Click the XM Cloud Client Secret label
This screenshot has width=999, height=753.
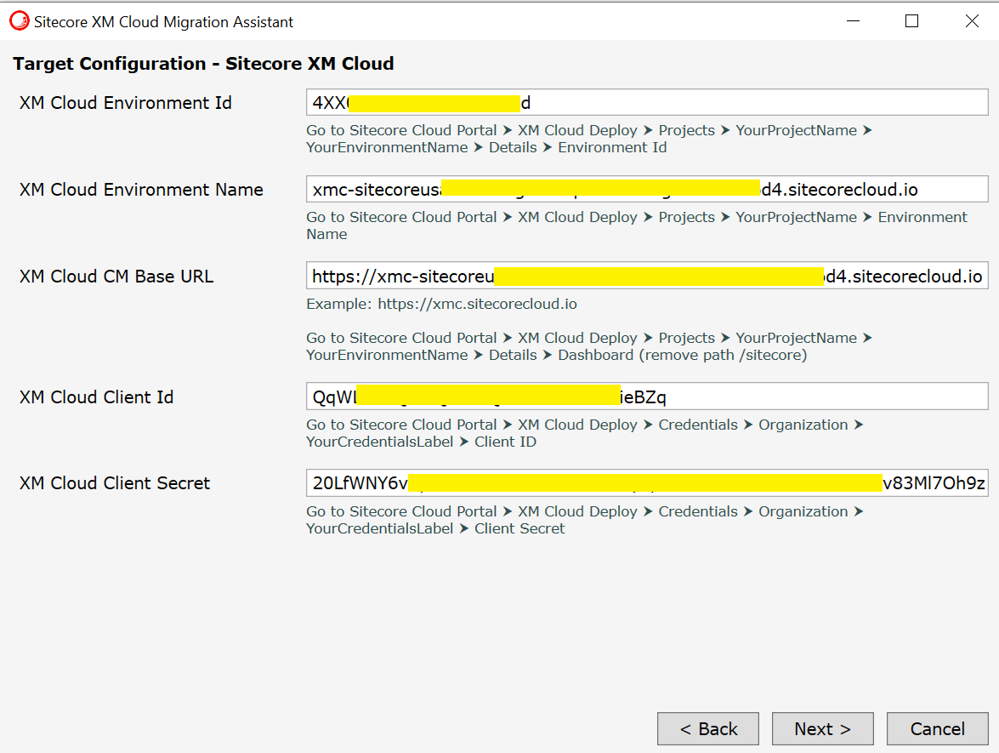click(114, 483)
